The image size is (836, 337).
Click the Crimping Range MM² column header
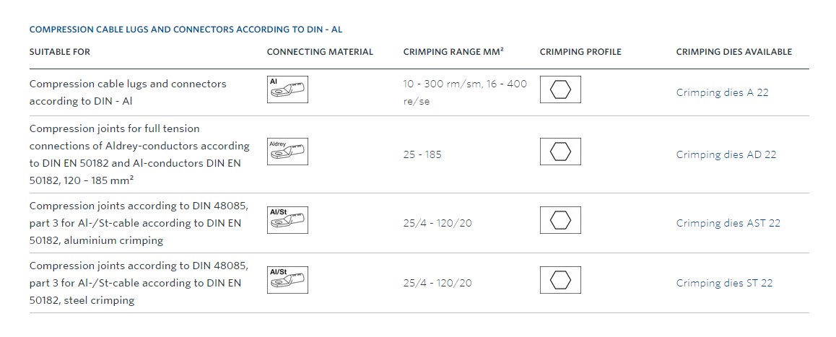click(x=453, y=52)
